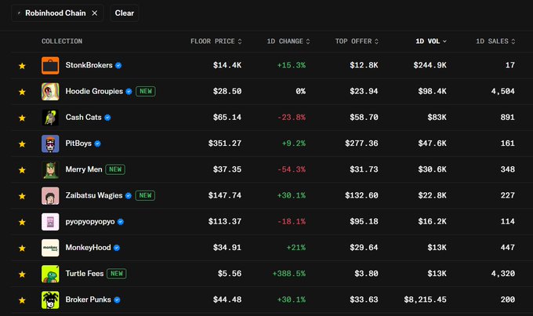This screenshot has width=533, height=316.
Task: Toggle favorite star for Hoodie Groupies
Action: [x=22, y=92]
